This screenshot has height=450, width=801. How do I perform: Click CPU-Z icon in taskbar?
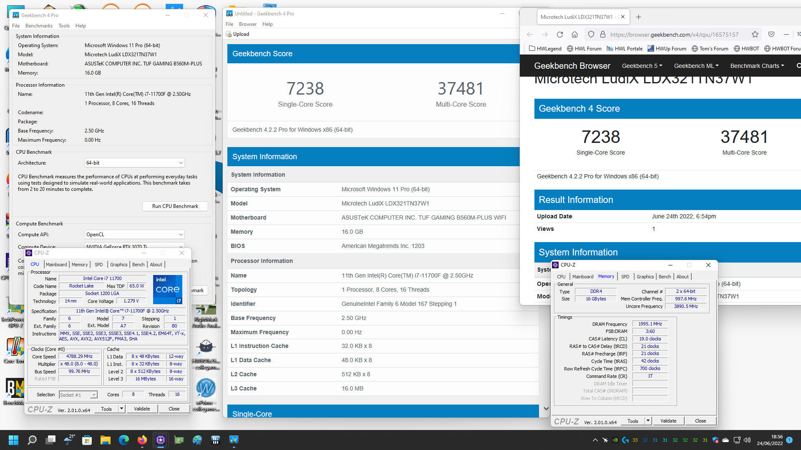[x=161, y=440]
